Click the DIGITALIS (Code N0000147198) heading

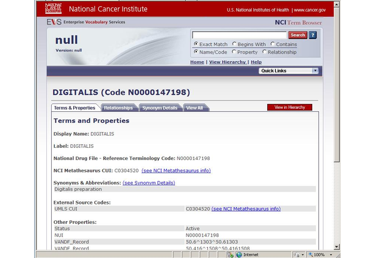(x=121, y=92)
